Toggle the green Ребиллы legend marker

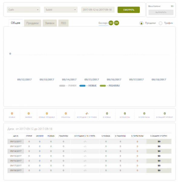click(x=103, y=86)
